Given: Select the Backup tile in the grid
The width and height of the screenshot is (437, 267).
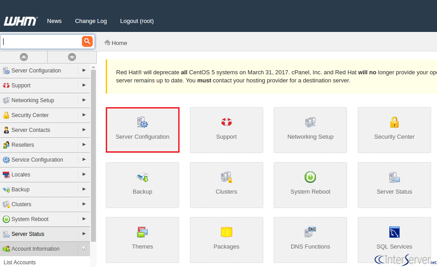Looking at the screenshot, I should coord(142,185).
